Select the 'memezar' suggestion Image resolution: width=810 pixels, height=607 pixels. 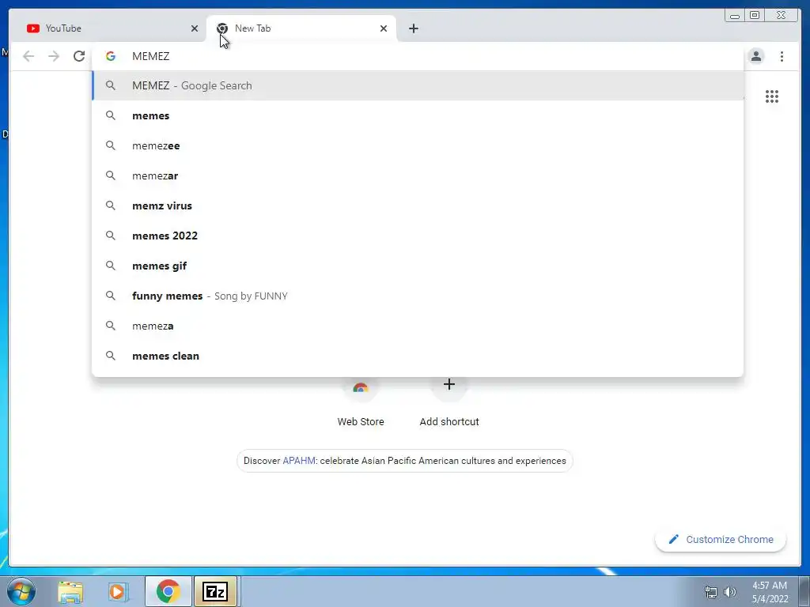pos(418,175)
